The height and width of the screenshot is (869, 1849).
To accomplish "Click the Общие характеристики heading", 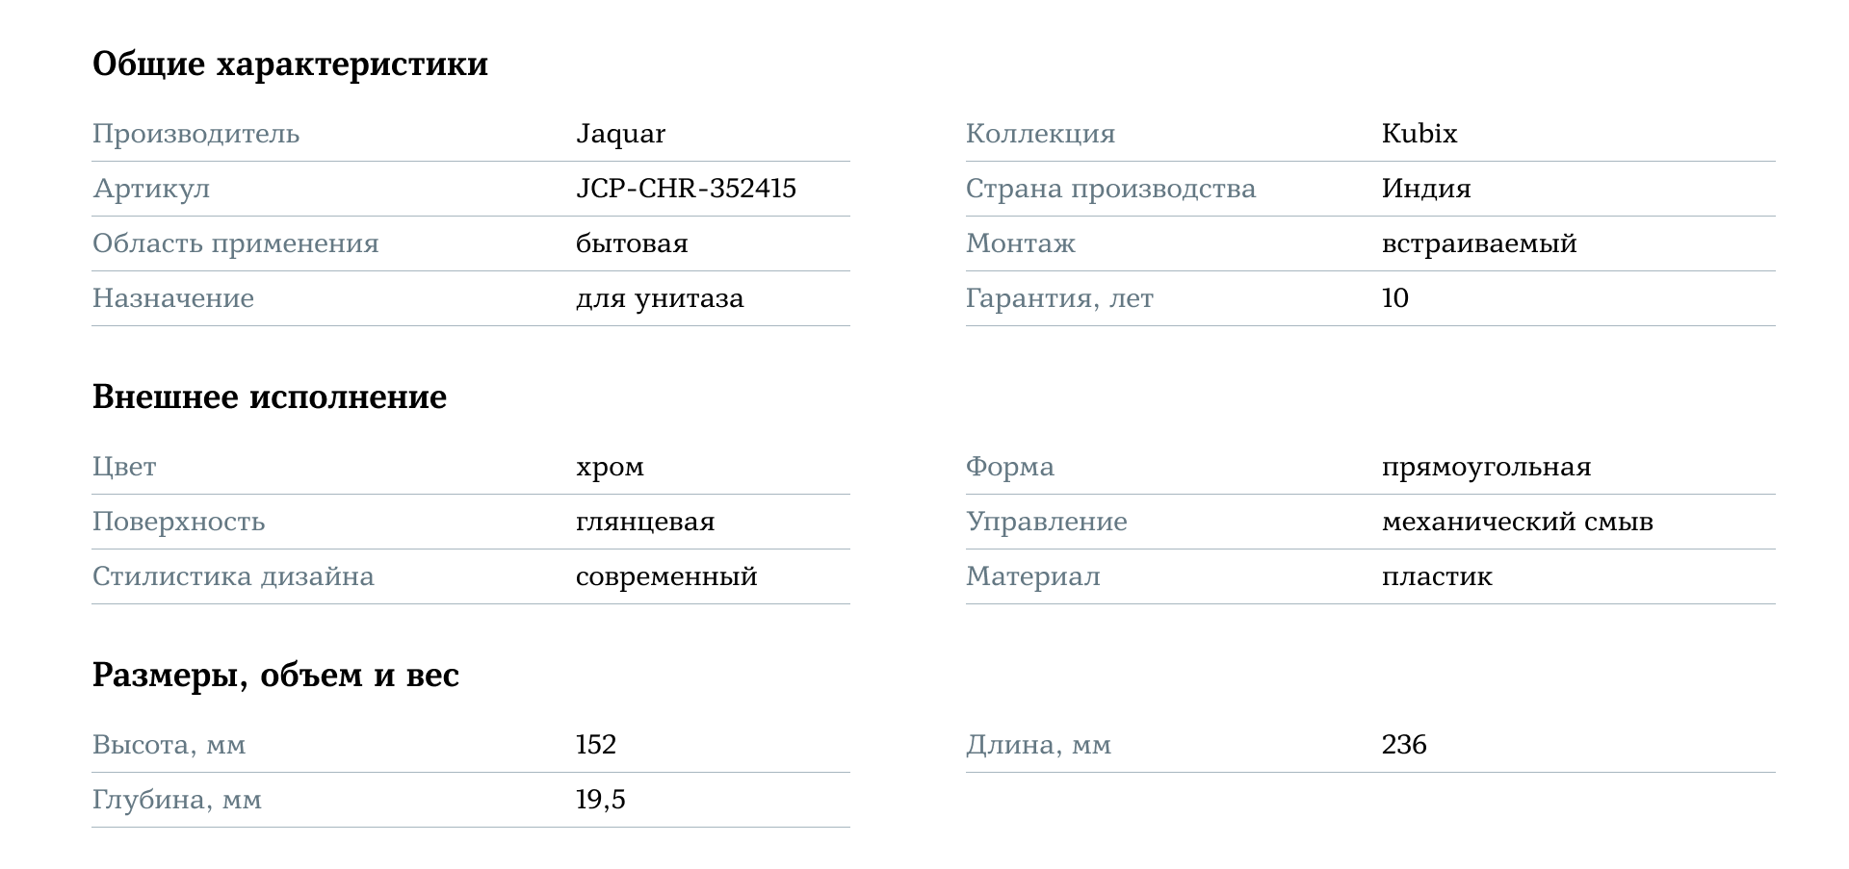I will tap(290, 64).
